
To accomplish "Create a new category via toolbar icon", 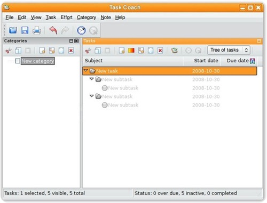I will (x=42, y=51).
